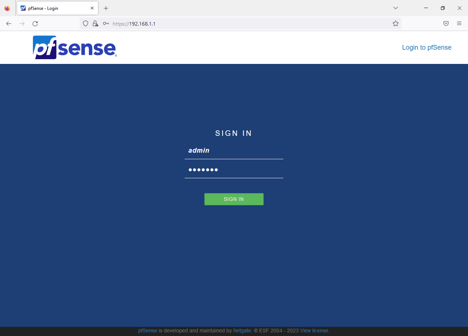Restore down the Firefox window
Viewport: 468px width, 336px height.
[x=443, y=8]
